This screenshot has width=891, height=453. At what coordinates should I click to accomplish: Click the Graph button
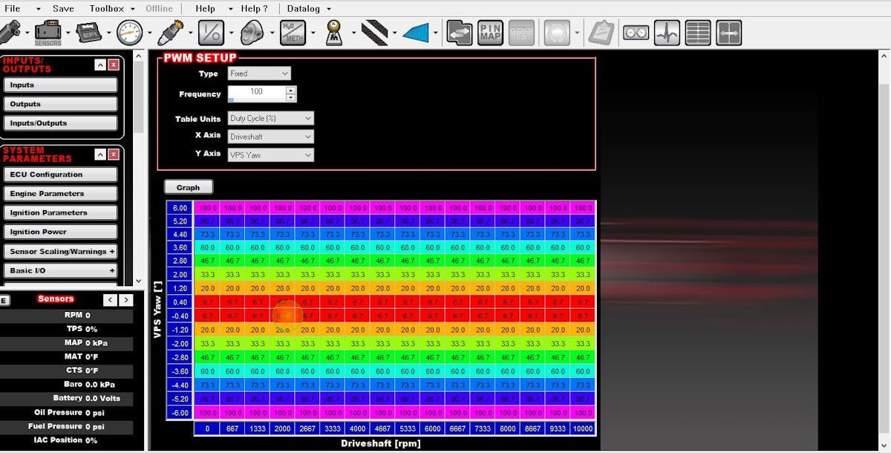(188, 187)
